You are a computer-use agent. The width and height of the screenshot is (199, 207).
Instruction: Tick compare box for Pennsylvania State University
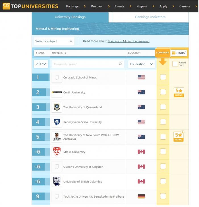pos(163,122)
